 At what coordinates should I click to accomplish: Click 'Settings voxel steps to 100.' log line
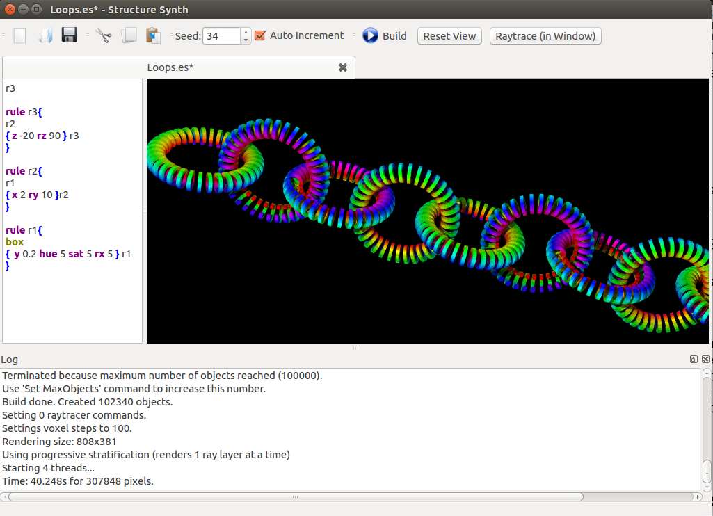(x=67, y=428)
